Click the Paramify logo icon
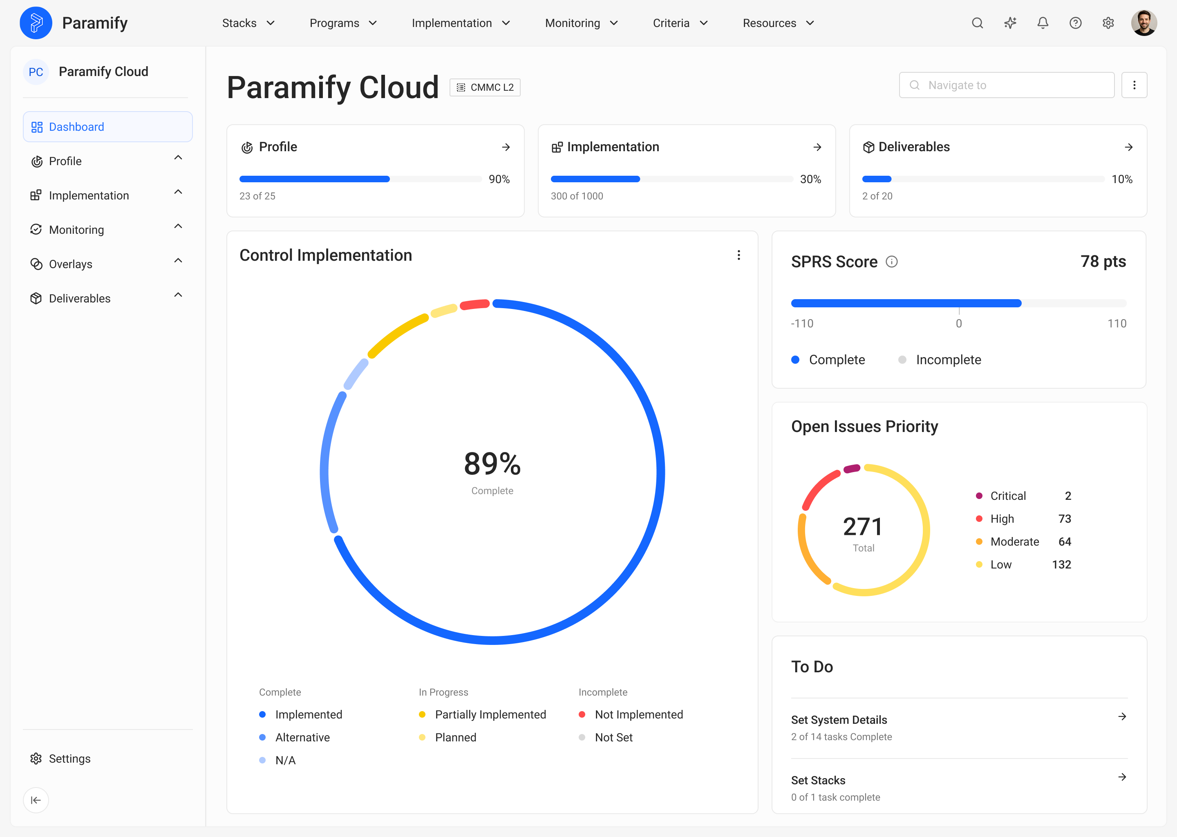1177x837 pixels. click(36, 23)
